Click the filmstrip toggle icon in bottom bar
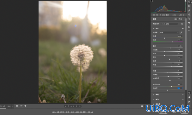 coord(17,106)
